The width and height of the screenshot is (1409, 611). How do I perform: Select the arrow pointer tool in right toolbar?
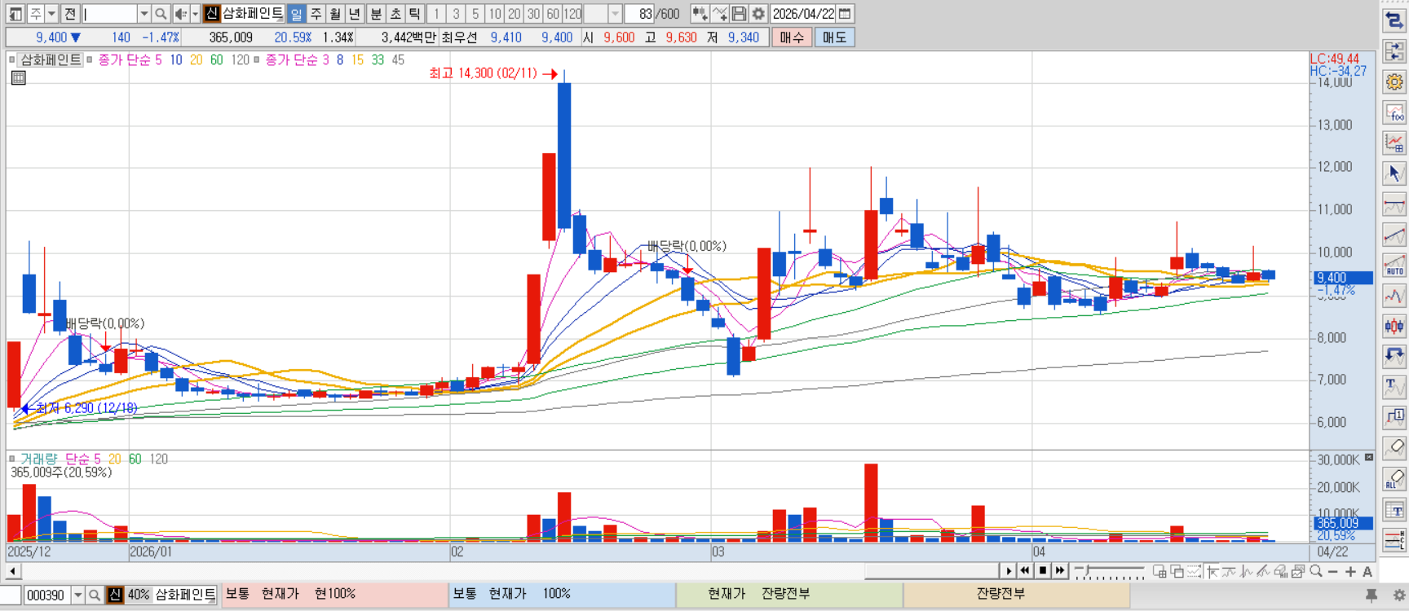(1394, 173)
